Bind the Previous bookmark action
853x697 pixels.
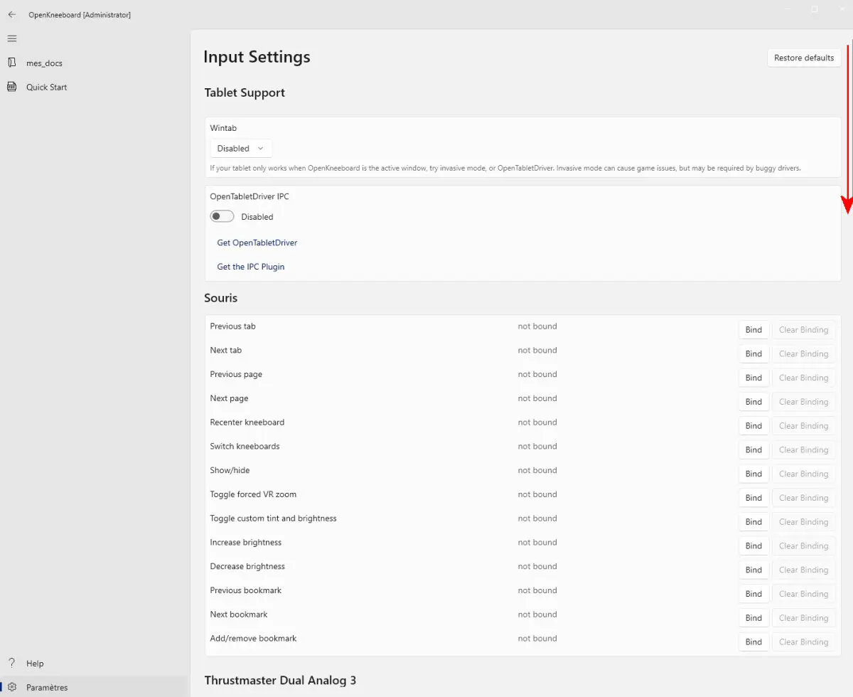pyautogui.click(x=753, y=594)
